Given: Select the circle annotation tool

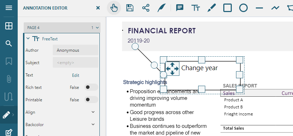Looking at the screenshot, I should [243, 8].
